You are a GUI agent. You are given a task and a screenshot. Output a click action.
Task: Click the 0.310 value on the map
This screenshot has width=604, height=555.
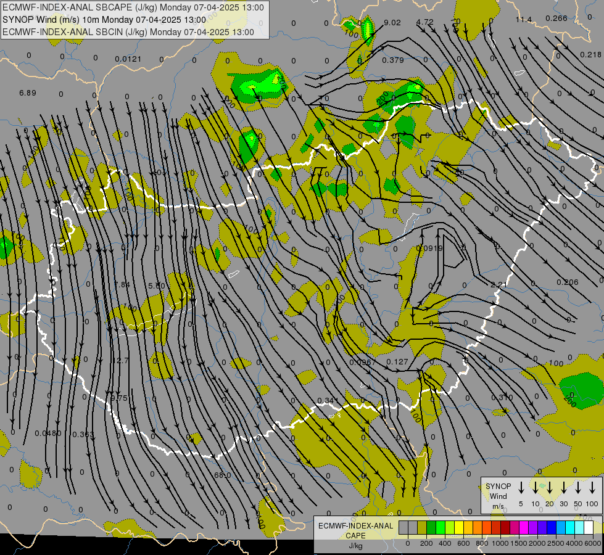pos(502,398)
